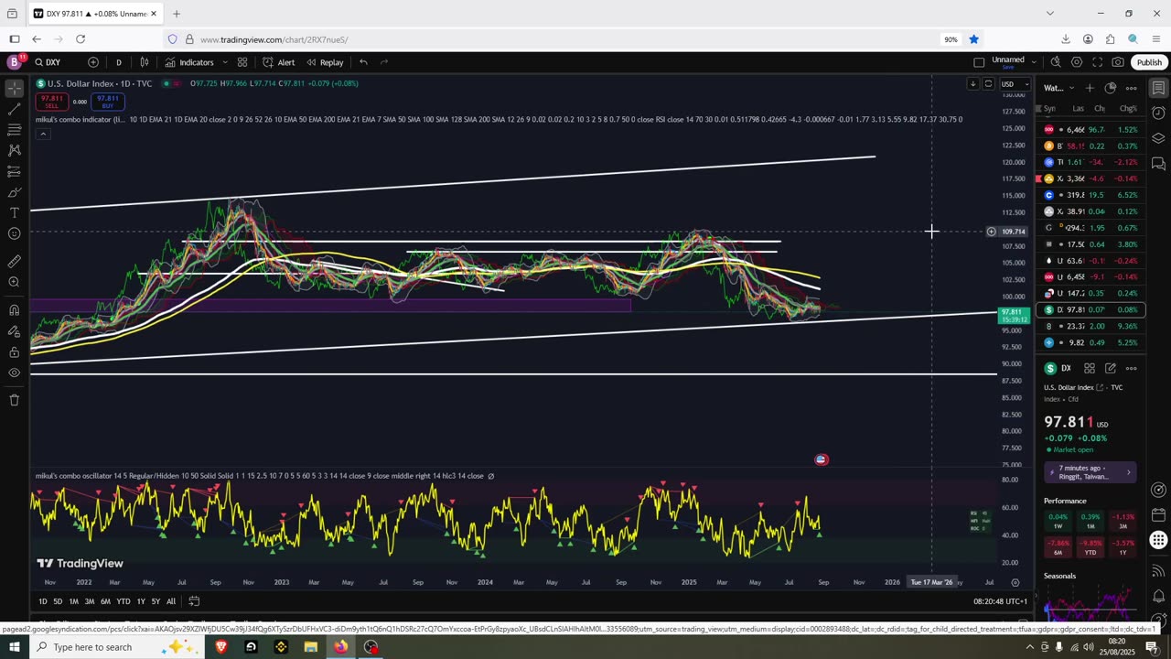Select the trend line drawing tool

pyautogui.click(x=14, y=109)
